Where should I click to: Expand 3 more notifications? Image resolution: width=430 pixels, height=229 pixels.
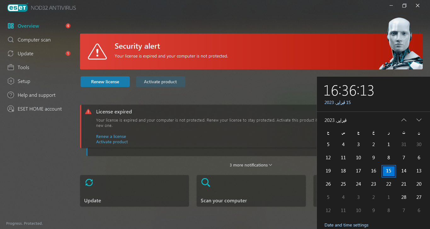251,165
